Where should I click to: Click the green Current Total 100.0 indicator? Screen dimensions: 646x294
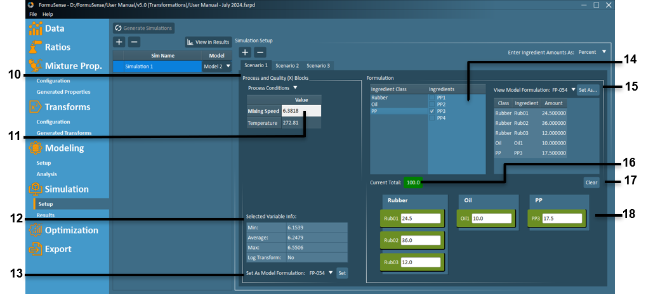413,182
